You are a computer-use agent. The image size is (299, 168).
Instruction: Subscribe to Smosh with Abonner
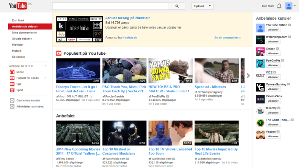click(273, 53)
